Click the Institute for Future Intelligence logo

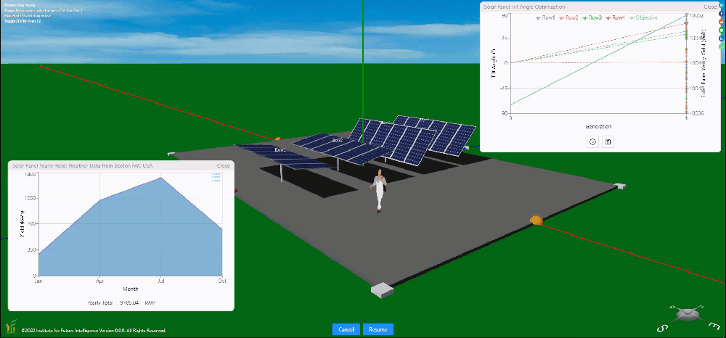(11, 326)
